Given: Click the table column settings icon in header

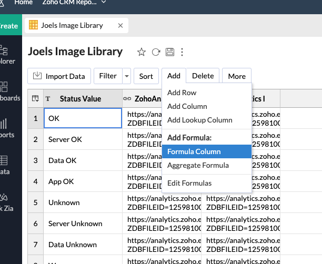Looking at the screenshot, I should [35, 98].
